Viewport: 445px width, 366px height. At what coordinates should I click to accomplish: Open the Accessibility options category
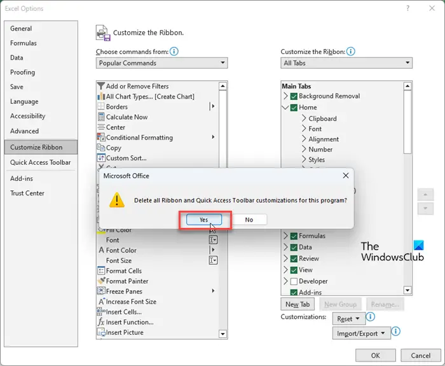[x=41, y=116]
